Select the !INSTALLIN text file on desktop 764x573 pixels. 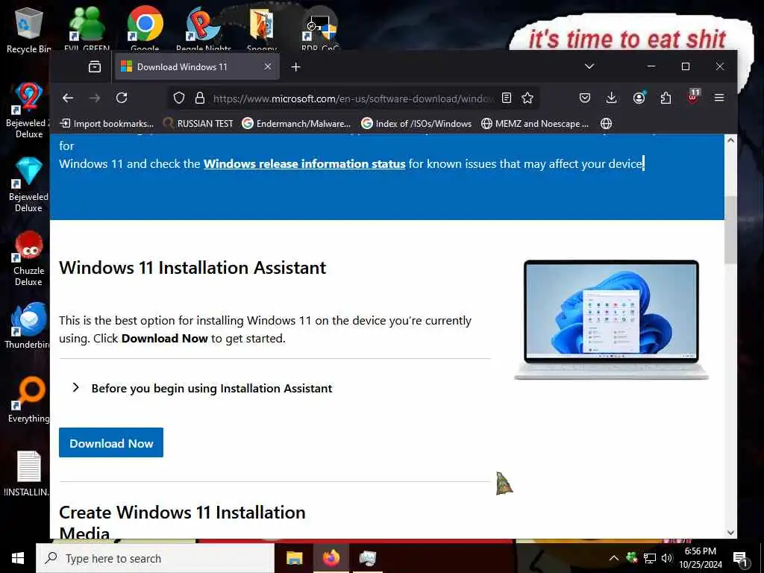click(29, 474)
